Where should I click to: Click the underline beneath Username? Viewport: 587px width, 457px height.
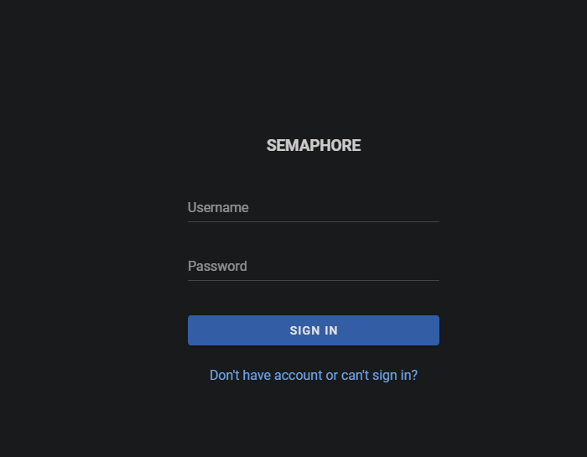pos(313,221)
